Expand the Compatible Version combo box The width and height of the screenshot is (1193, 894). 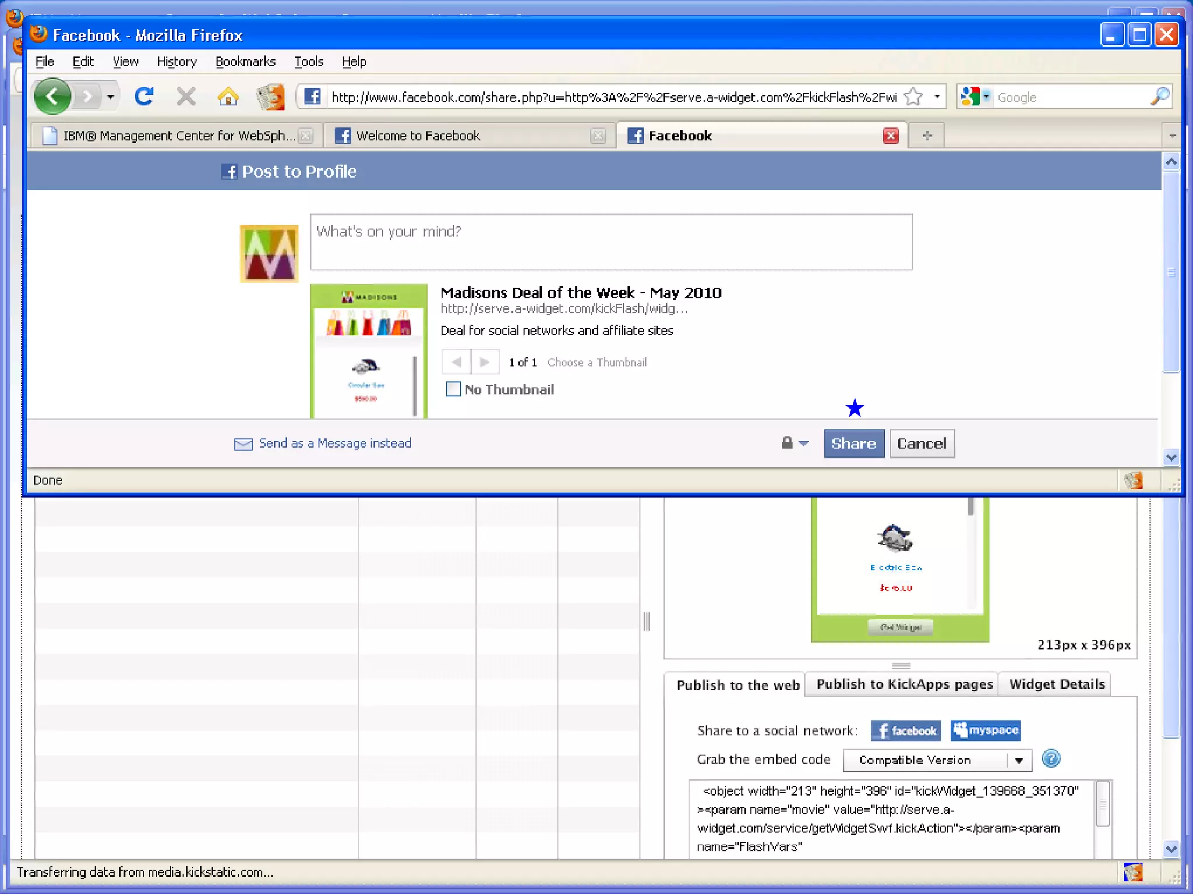[x=1019, y=760]
